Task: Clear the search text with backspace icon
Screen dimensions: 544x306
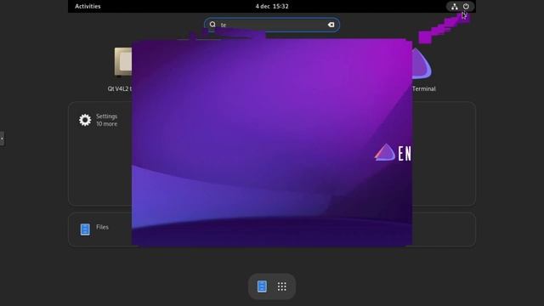Action: coord(331,25)
